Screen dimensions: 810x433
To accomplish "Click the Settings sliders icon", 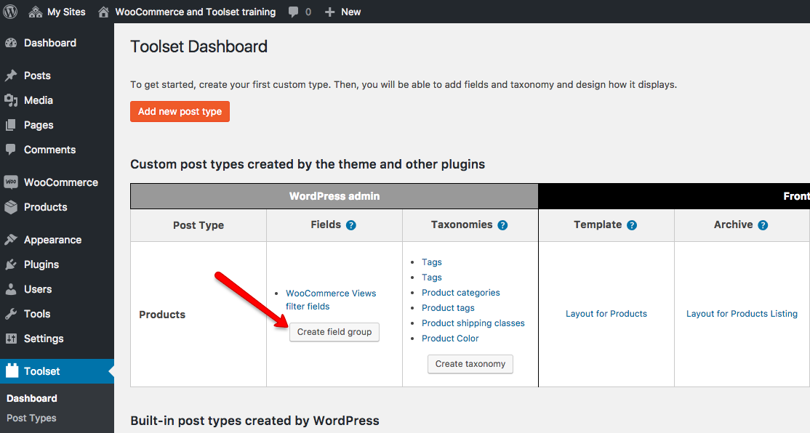I will click(x=11, y=339).
